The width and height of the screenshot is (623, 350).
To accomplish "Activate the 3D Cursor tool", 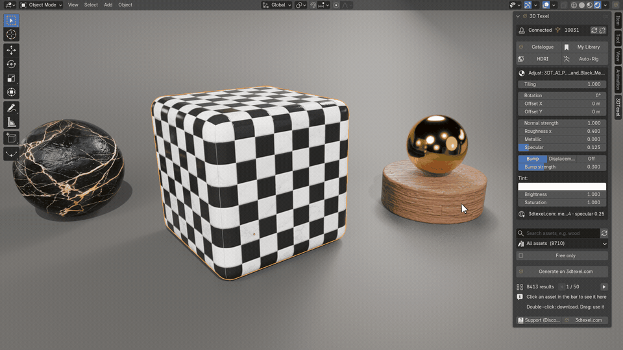I will (11, 34).
